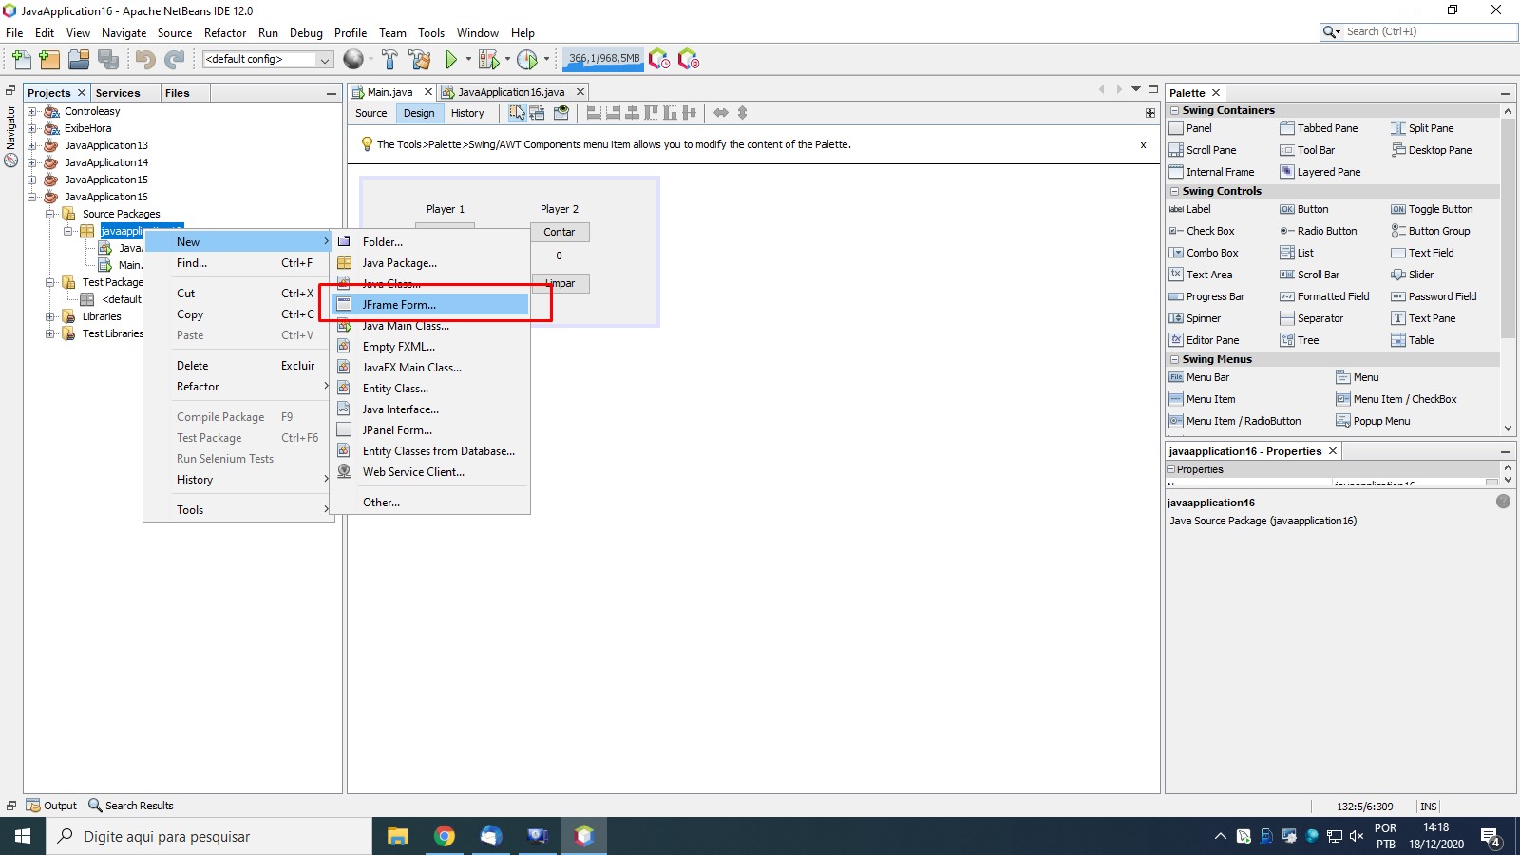The width and height of the screenshot is (1520, 855).
Task: Collapse the Swing Menus palette section
Action: (x=1174, y=359)
